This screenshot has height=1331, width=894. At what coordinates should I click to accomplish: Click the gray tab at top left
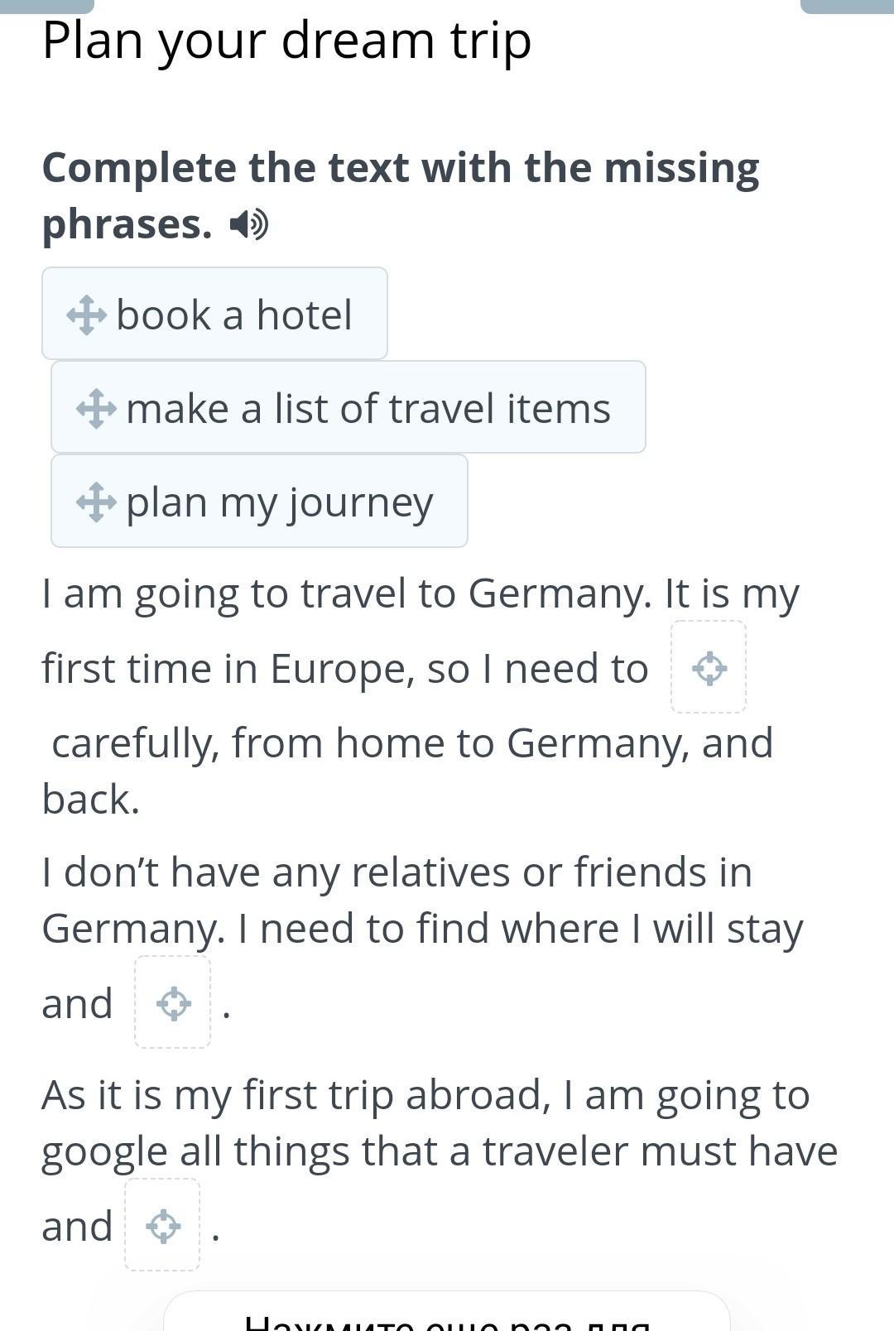[x=46, y=6]
